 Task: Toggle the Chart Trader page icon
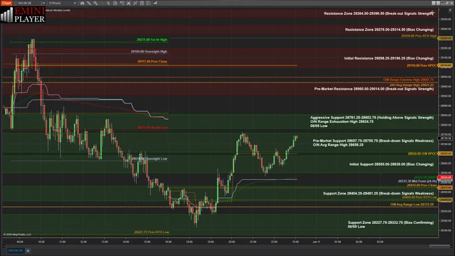(x=115, y=3)
